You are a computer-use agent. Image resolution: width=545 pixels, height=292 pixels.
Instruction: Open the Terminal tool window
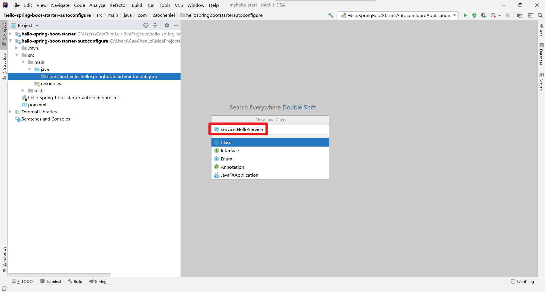[x=51, y=282]
